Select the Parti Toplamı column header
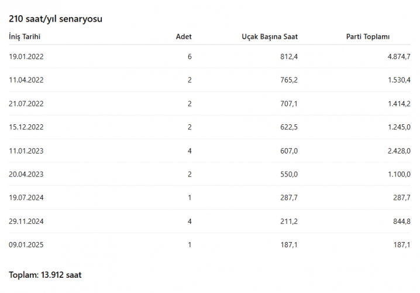The height and width of the screenshot is (293, 420). pyautogui.click(x=368, y=36)
